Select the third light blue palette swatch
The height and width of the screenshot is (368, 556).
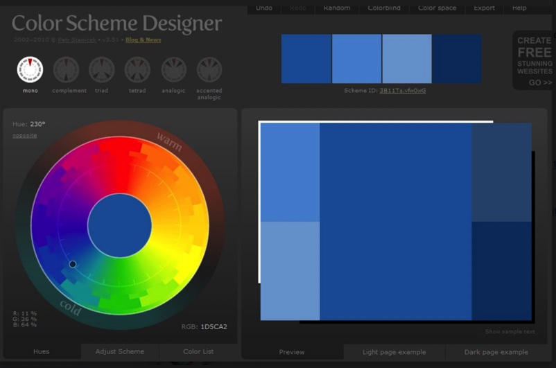407,59
